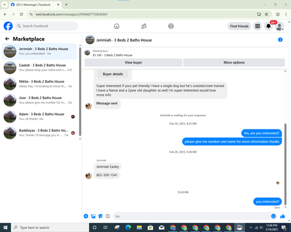Send a thumbs-up like
This screenshot has width=291, height=232.
(282, 216)
